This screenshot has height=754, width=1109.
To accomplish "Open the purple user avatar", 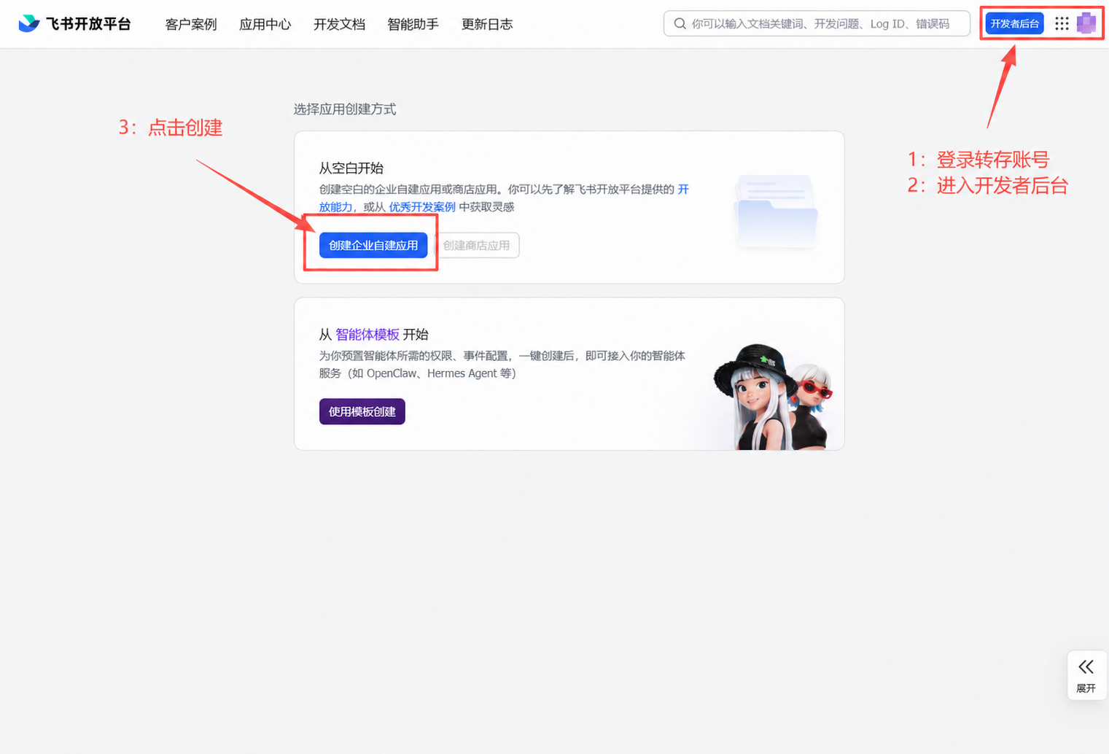I will coord(1086,23).
